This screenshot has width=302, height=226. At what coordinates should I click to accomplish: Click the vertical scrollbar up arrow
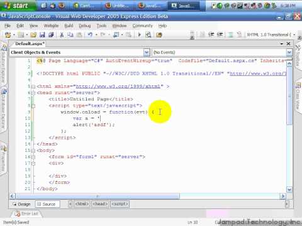(x=289, y=63)
